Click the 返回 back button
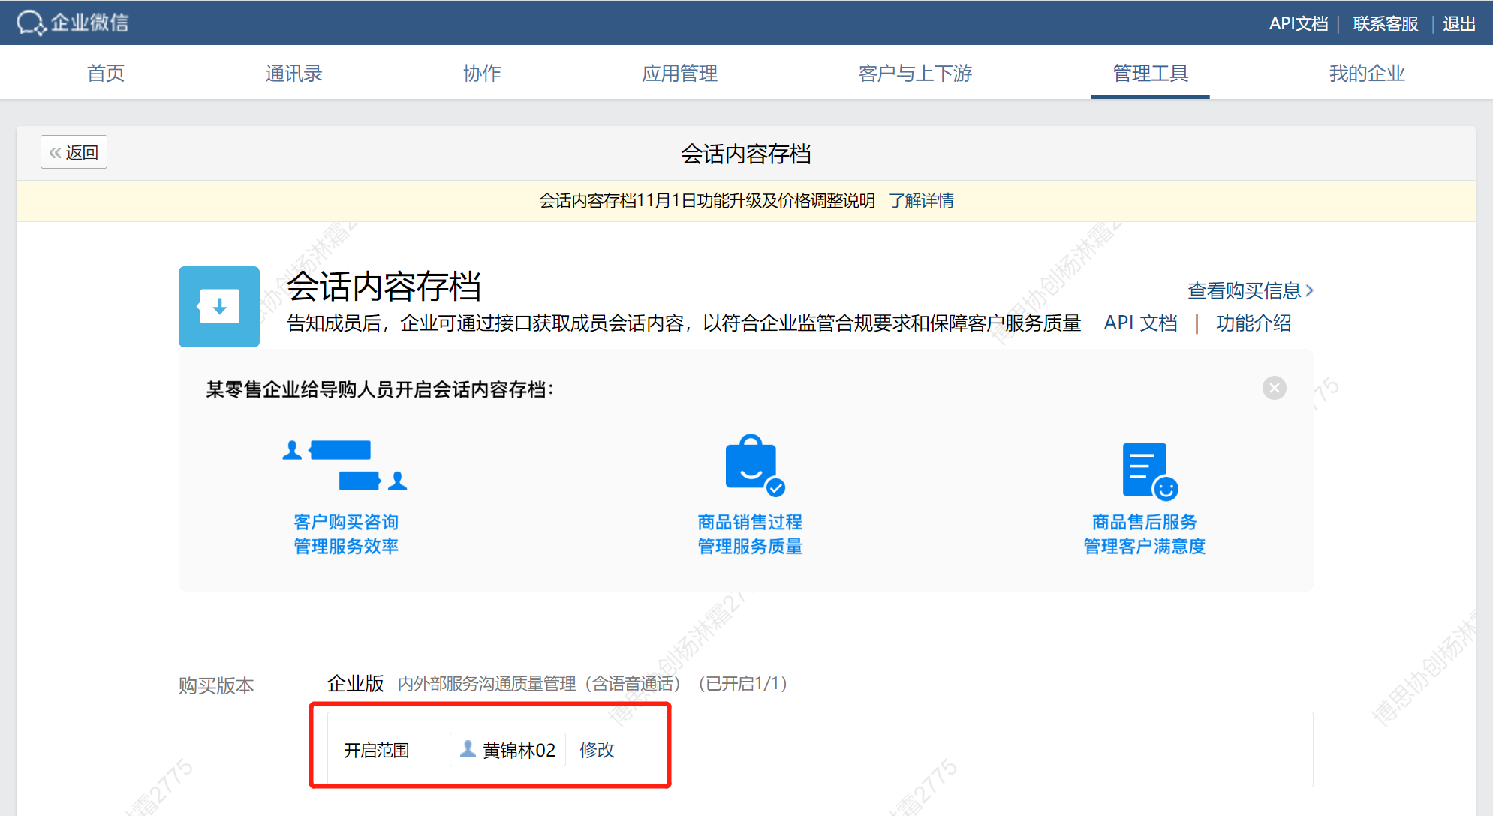The image size is (1493, 816). click(x=74, y=152)
